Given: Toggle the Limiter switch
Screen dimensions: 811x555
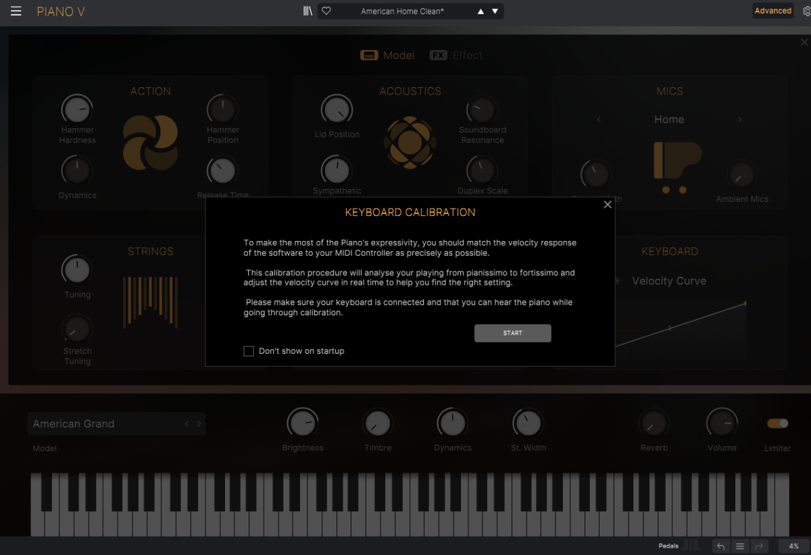Looking at the screenshot, I should 777,423.
